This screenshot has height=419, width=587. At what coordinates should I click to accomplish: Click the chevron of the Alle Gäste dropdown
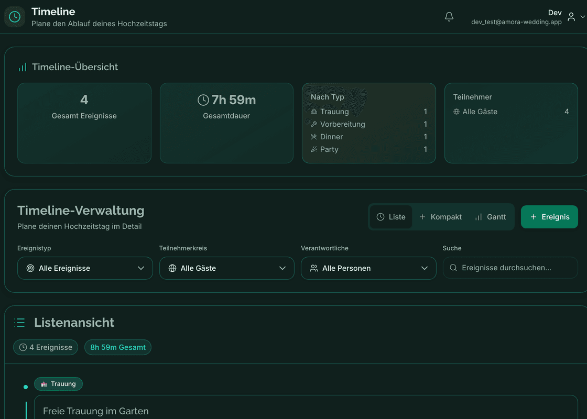pyautogui.click(x=282, y=268)
